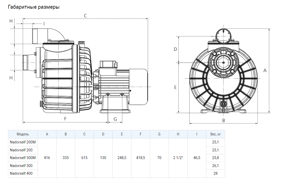Select the Nadorself 300M model name

(x=23, y=158)
